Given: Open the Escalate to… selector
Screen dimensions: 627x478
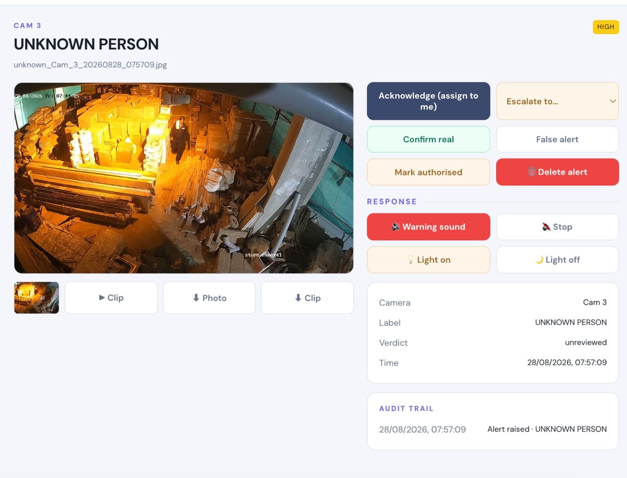Looking at the screenshot, I should [x=557, y=101].
